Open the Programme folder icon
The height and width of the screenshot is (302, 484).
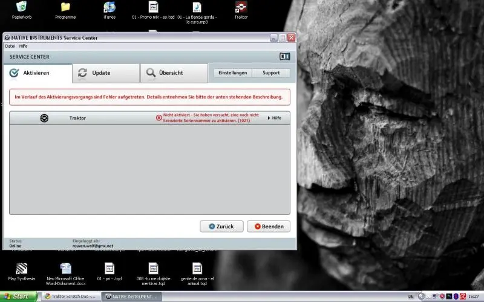click(65, 7)
